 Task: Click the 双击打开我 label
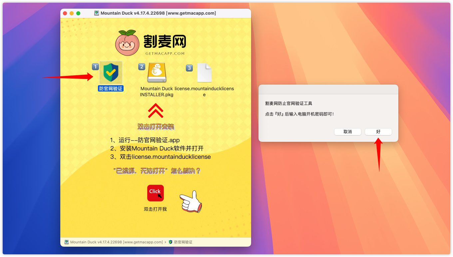click(155, 209)
